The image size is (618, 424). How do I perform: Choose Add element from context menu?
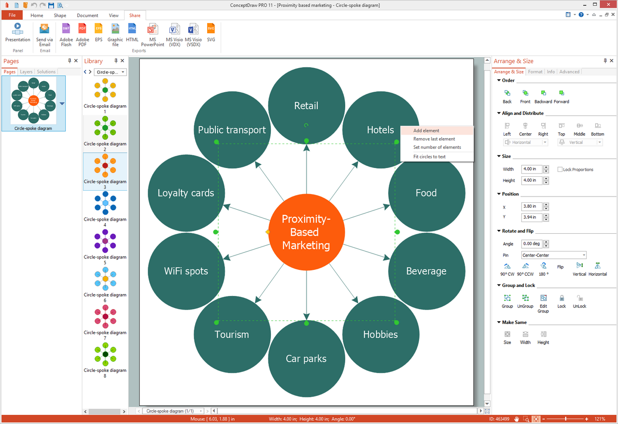point(426,130)
